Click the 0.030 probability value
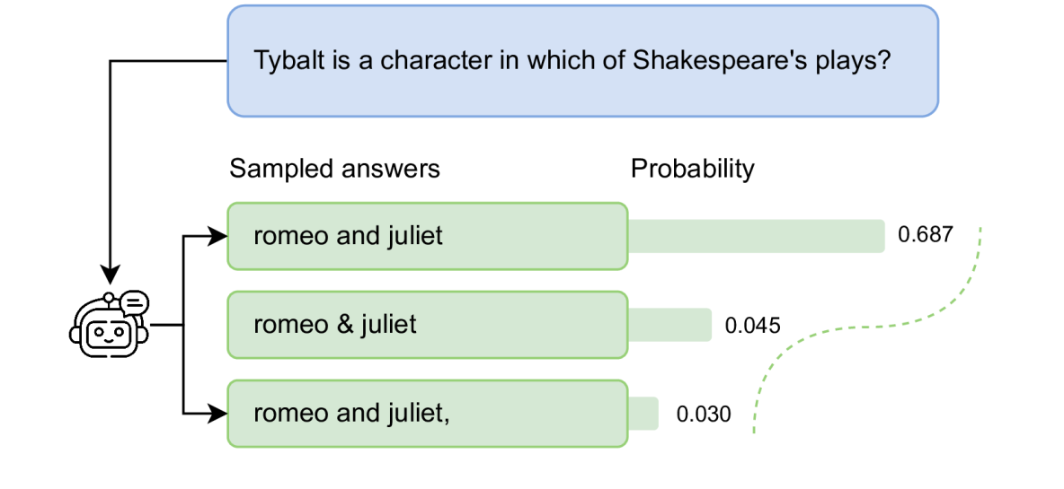1064x489 pixels. coord(704,415)
